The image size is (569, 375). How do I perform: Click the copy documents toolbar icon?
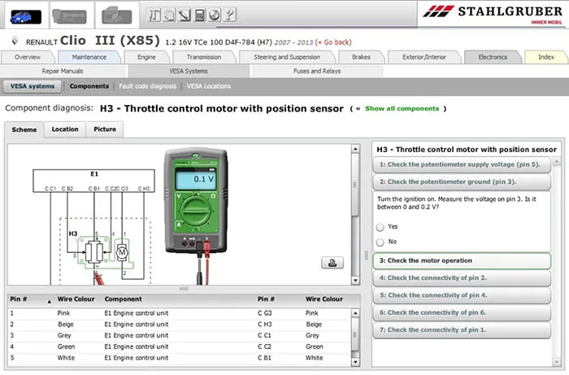169,15
